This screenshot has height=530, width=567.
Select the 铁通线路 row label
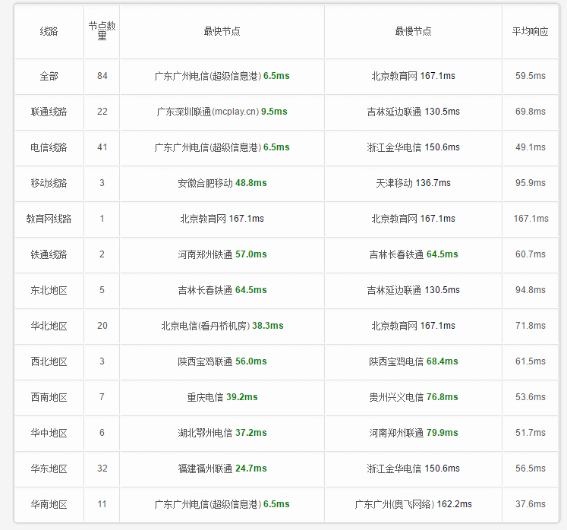pyautogui.click(x=49, y=254)
